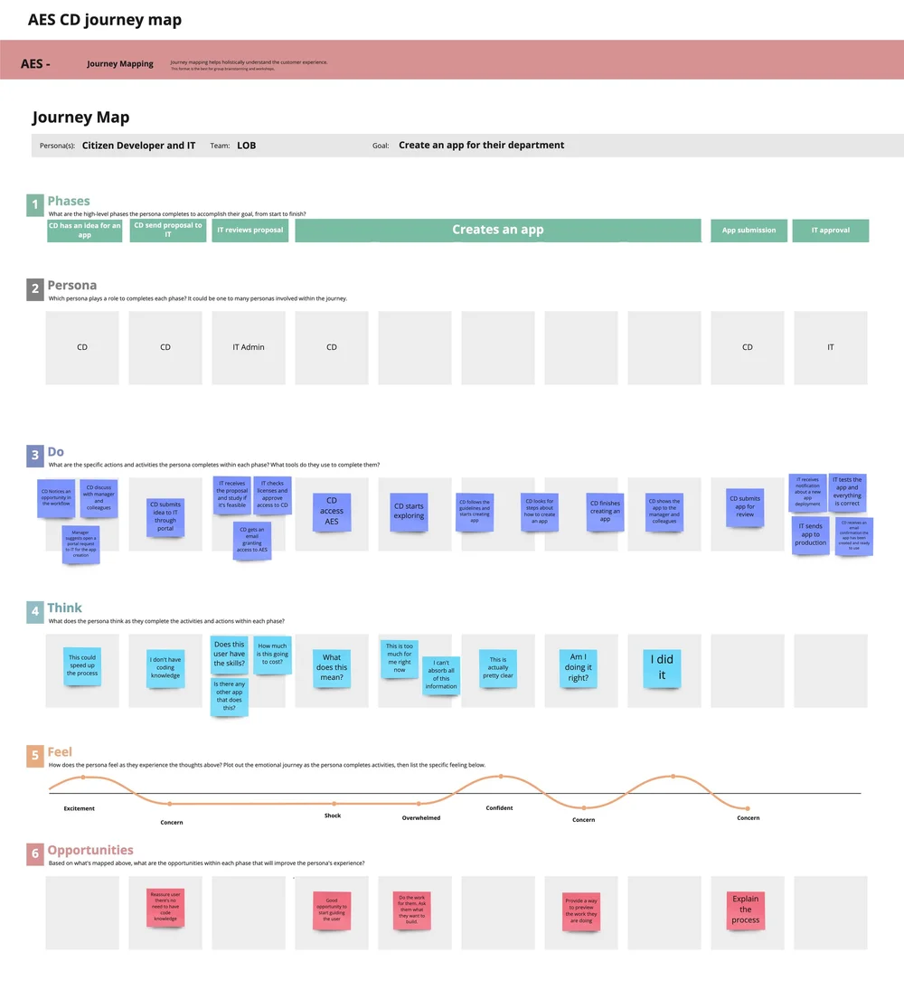Select the "CD has an idea for an app" phase
This screenshot has height=990, width=904.
(x=84, y=231)
